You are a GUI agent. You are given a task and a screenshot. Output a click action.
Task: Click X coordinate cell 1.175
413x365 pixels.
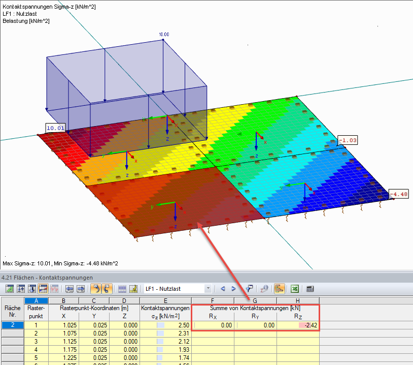[x=63, y=350]
